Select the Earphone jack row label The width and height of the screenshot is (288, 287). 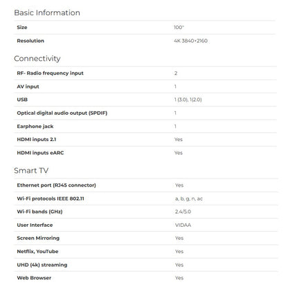[x=35, y=127]
